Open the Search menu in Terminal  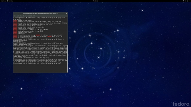(25, 16)
